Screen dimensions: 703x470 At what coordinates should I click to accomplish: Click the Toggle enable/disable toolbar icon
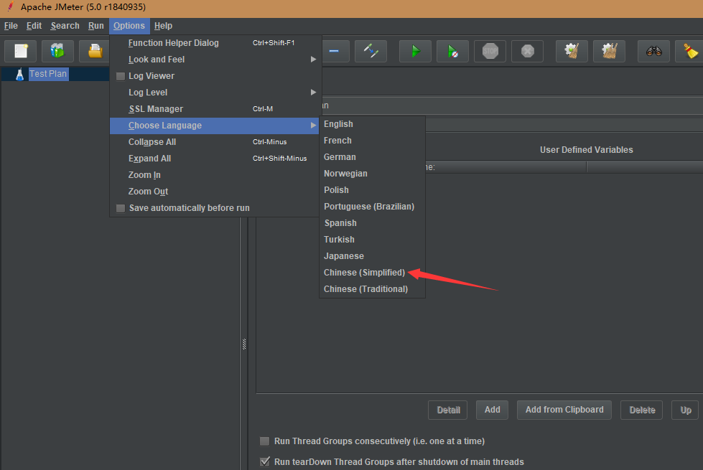pos(371,51)
